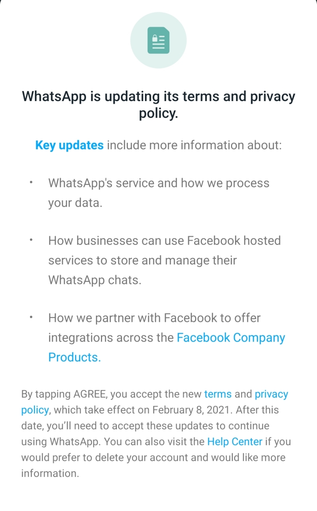This screenshot has width=317, height=511.
Task: Tap "include more information about:" text
Action: (194, 146)
